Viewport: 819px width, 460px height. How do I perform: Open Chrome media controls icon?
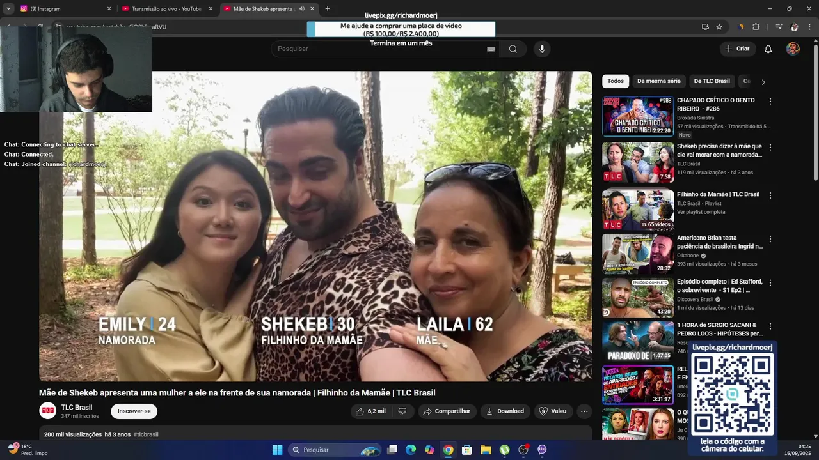coord(779,27)
